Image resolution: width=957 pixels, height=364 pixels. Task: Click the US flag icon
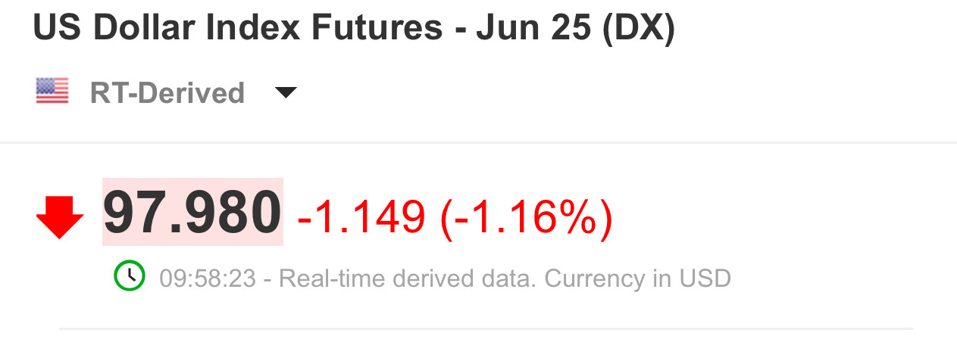pyautogui.click(x=52, y=92)
